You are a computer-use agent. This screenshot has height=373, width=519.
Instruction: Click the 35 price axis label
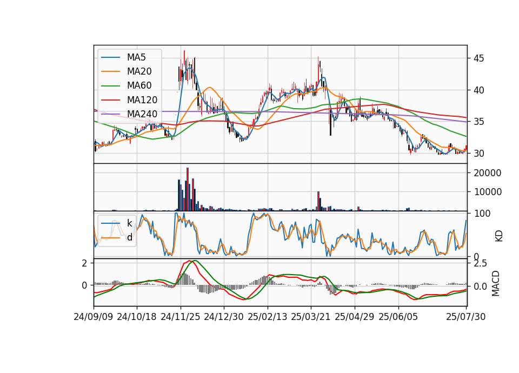[x=478, y=122]
